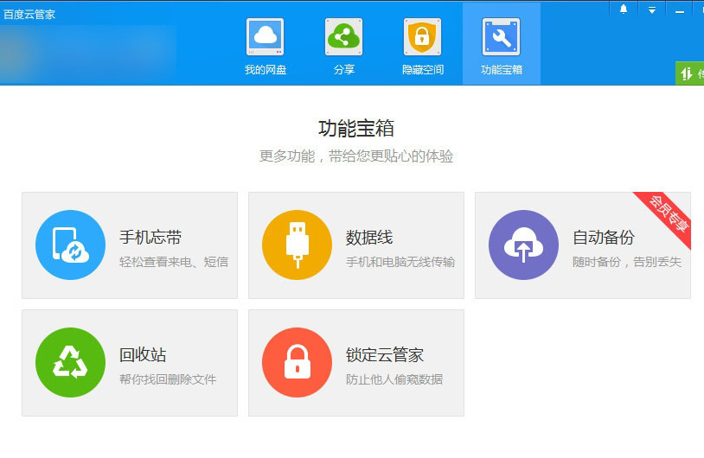The image size is (704, 458).
Task: Click the purple 自动备份 cloud upload icon
Action: [523, 245]
